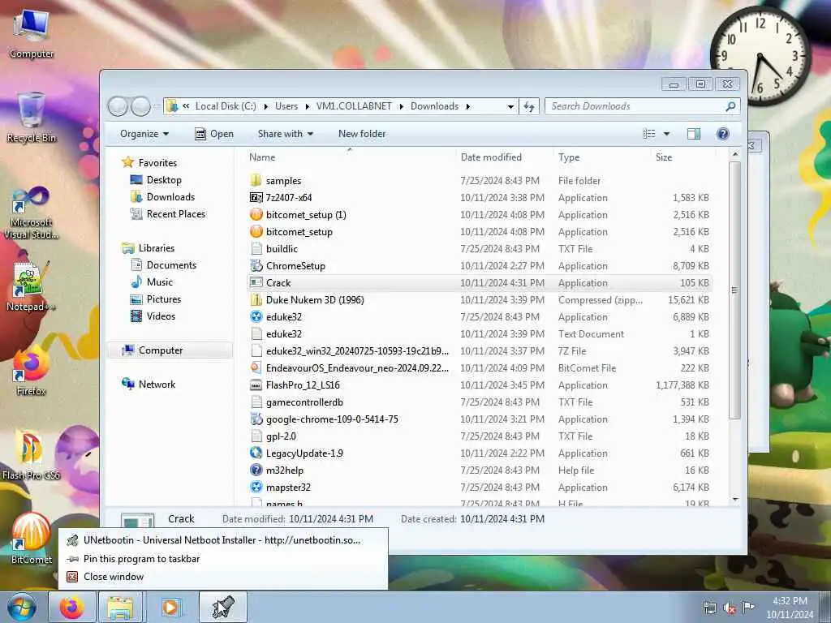Select EndeavourOS torrent file icon
This screenshot has height=623, width=831.
click(x=256, y=367)
